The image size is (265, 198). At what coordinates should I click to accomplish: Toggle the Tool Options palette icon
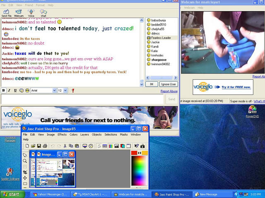pos(105,146)
